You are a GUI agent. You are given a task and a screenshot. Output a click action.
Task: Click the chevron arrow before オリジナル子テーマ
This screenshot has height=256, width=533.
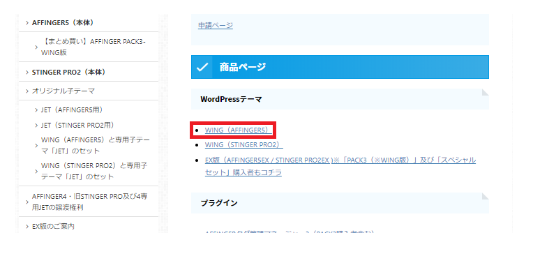[27, 91]
